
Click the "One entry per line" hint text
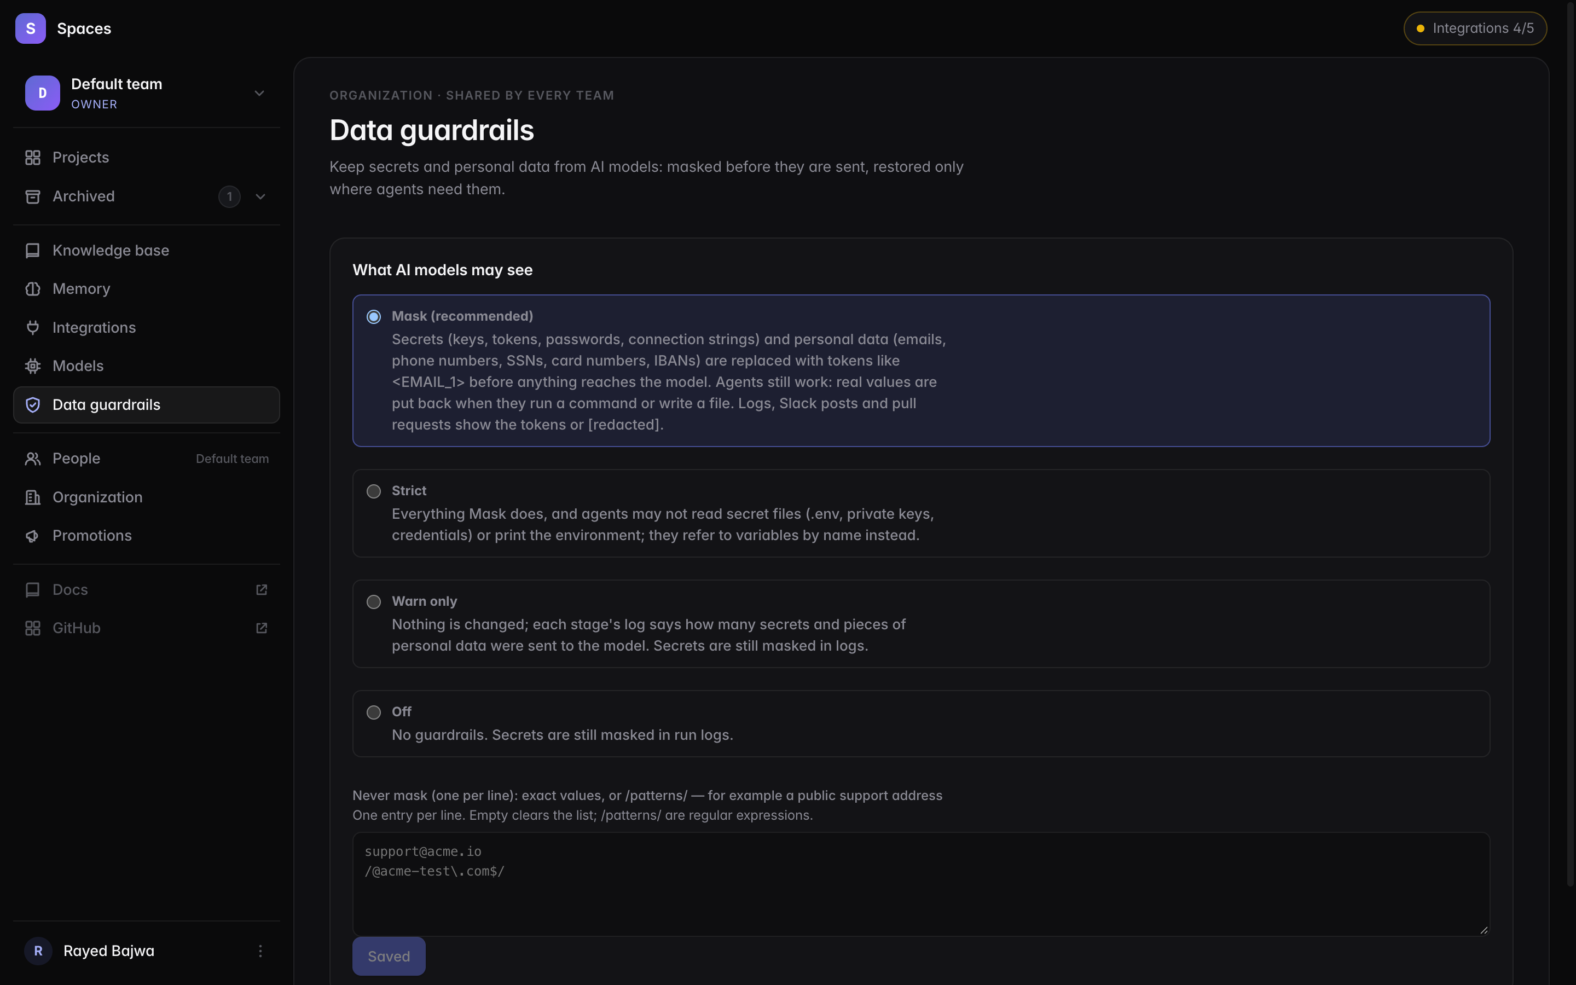tap(582, 815)
